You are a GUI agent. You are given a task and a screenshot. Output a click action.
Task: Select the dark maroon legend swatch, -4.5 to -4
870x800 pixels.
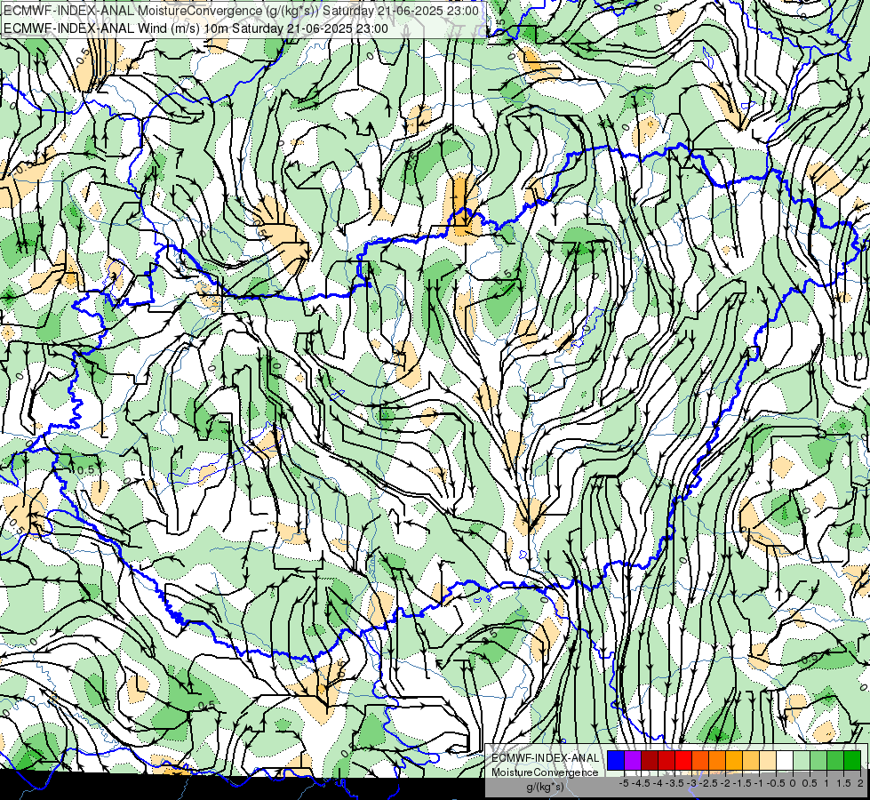650,761
